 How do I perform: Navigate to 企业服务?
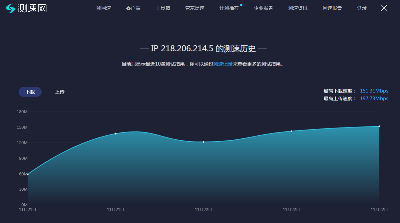coord(263,8)
